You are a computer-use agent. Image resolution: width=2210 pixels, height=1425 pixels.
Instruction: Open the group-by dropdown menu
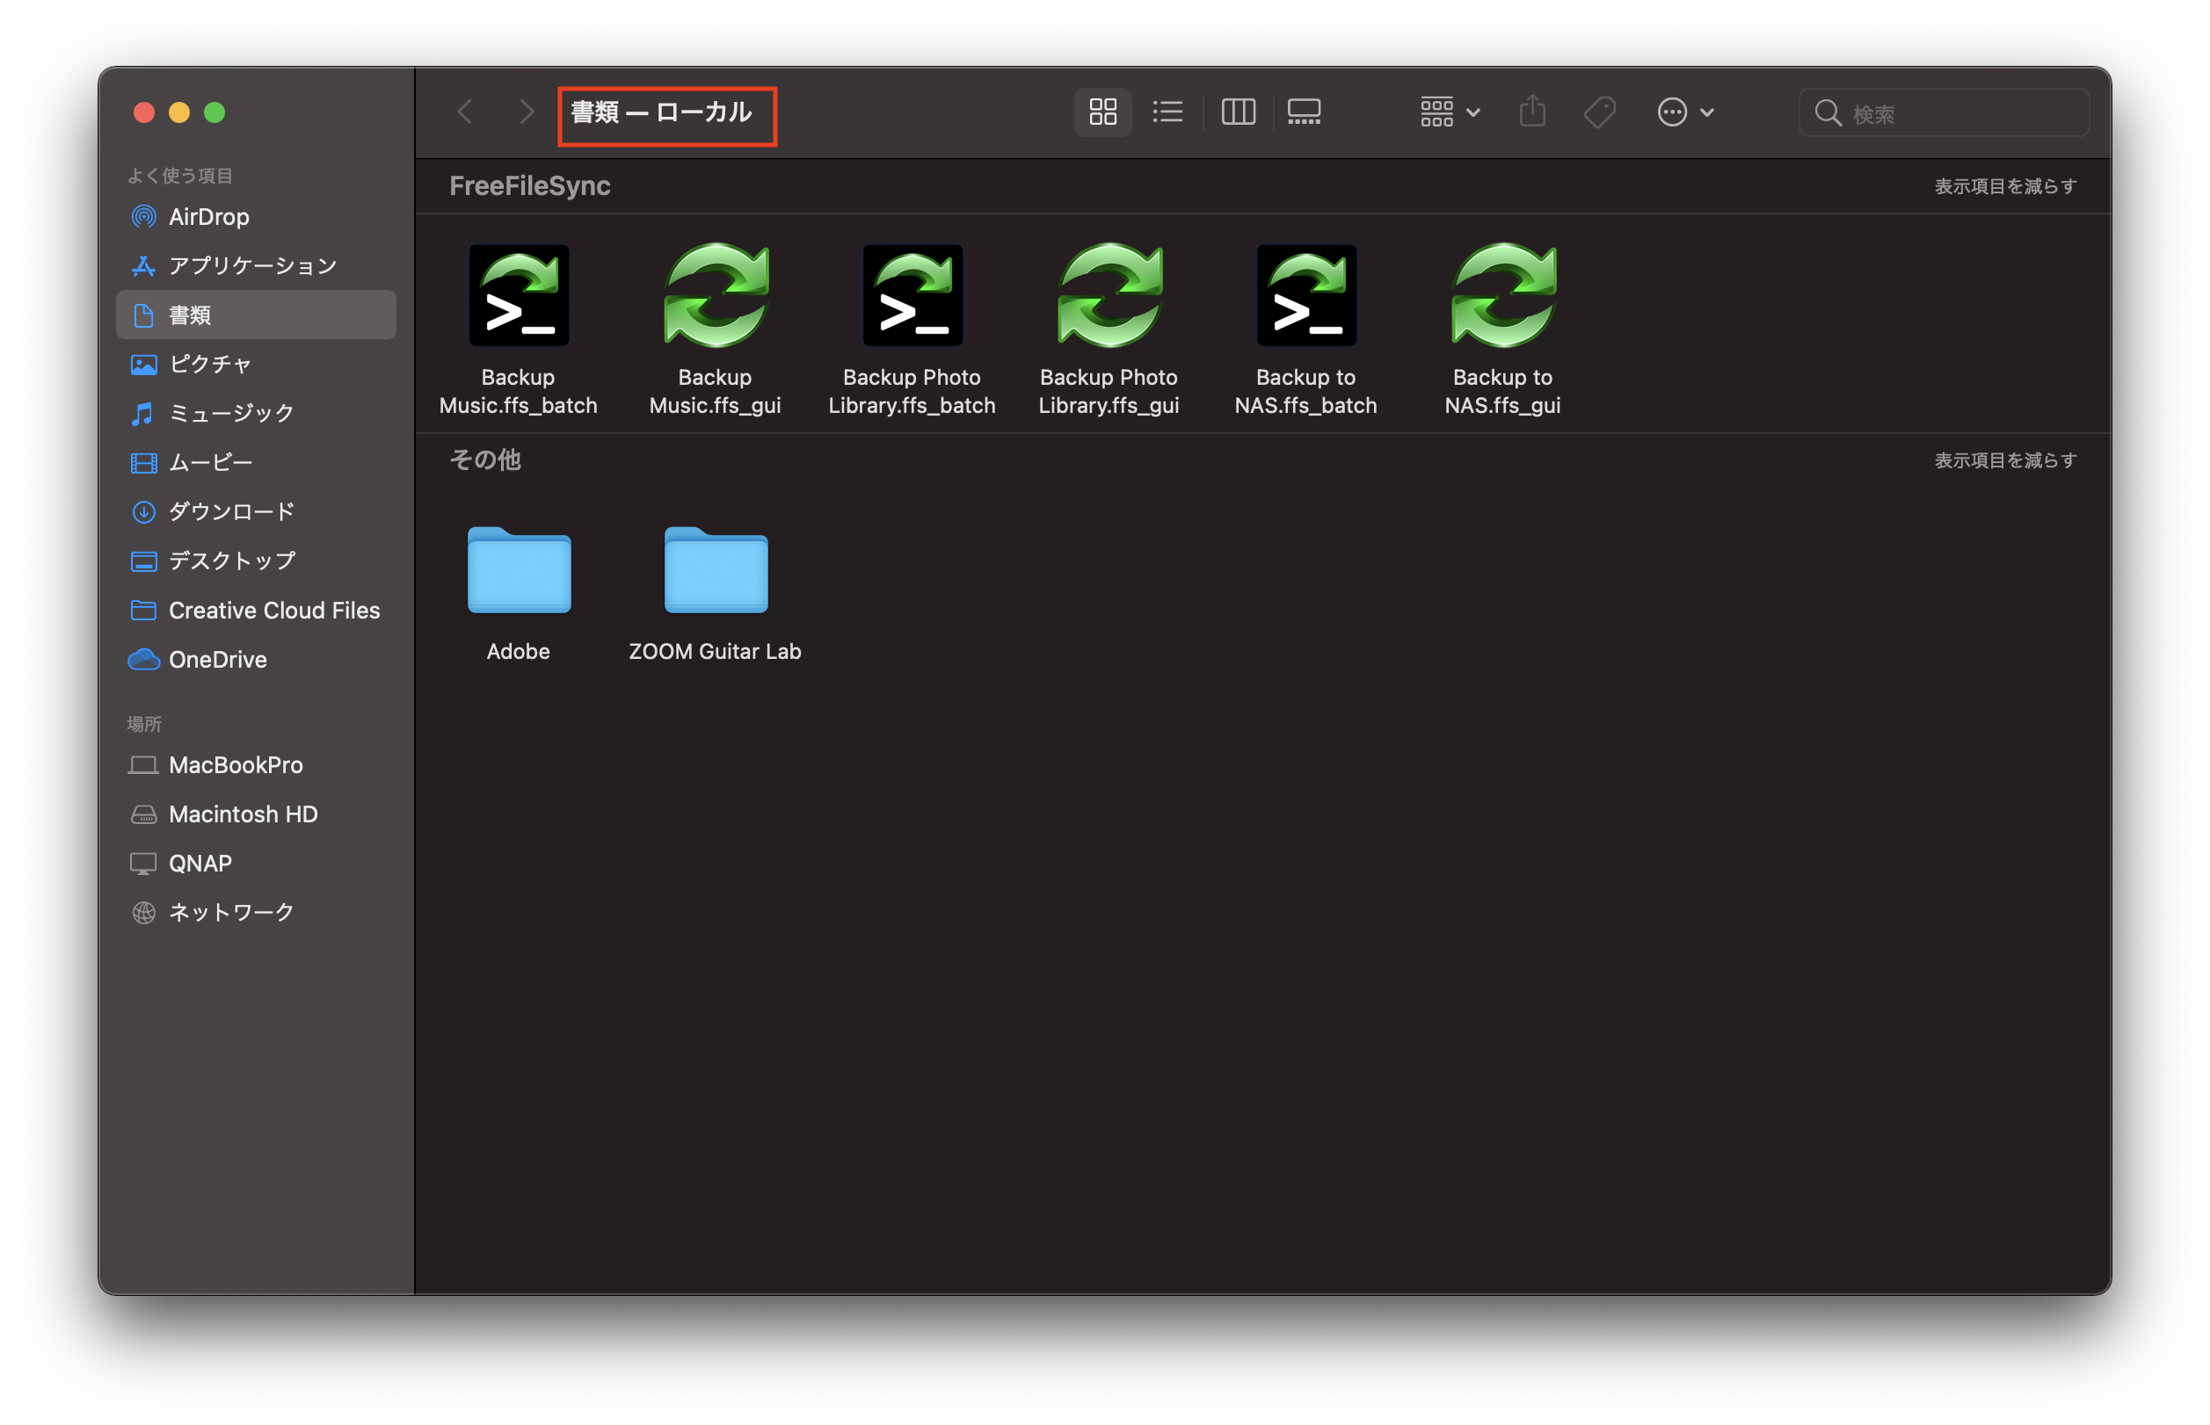click(x=1450, y=112)
